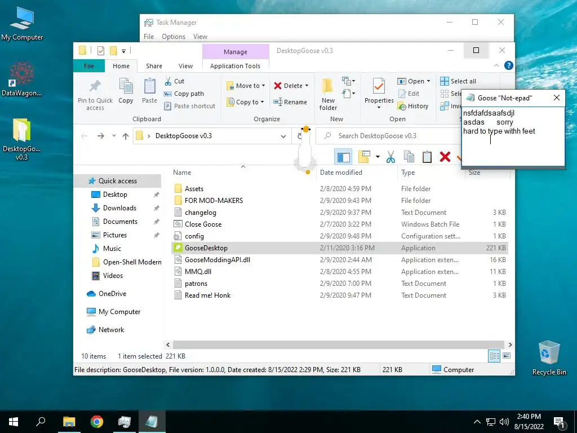Sort by the Date modified column
The width and height of the screenshot is (577, 433).
tap(341, 173)
